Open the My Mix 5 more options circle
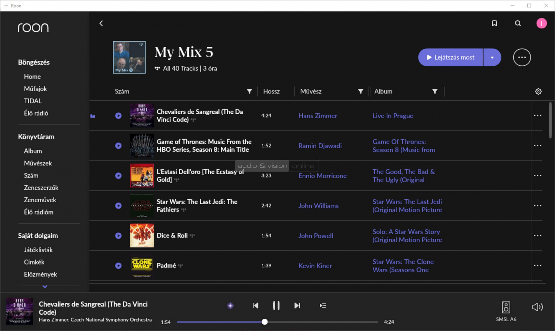 [x=522, y=57]
